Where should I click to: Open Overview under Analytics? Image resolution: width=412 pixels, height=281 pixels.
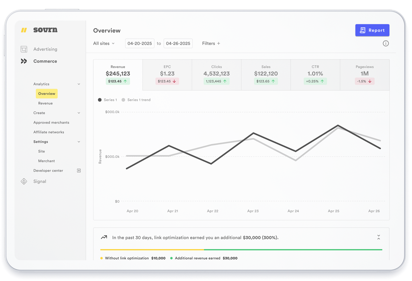coord(47,93)
